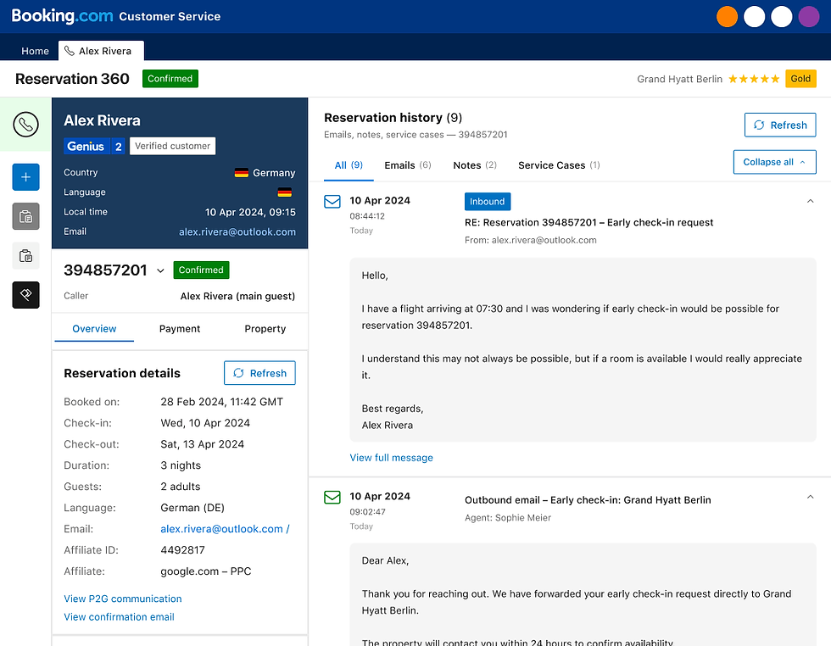This screenshot has width=831, height=646.
Task: Click the Genius level 2 badge
Action: point(94,147)
